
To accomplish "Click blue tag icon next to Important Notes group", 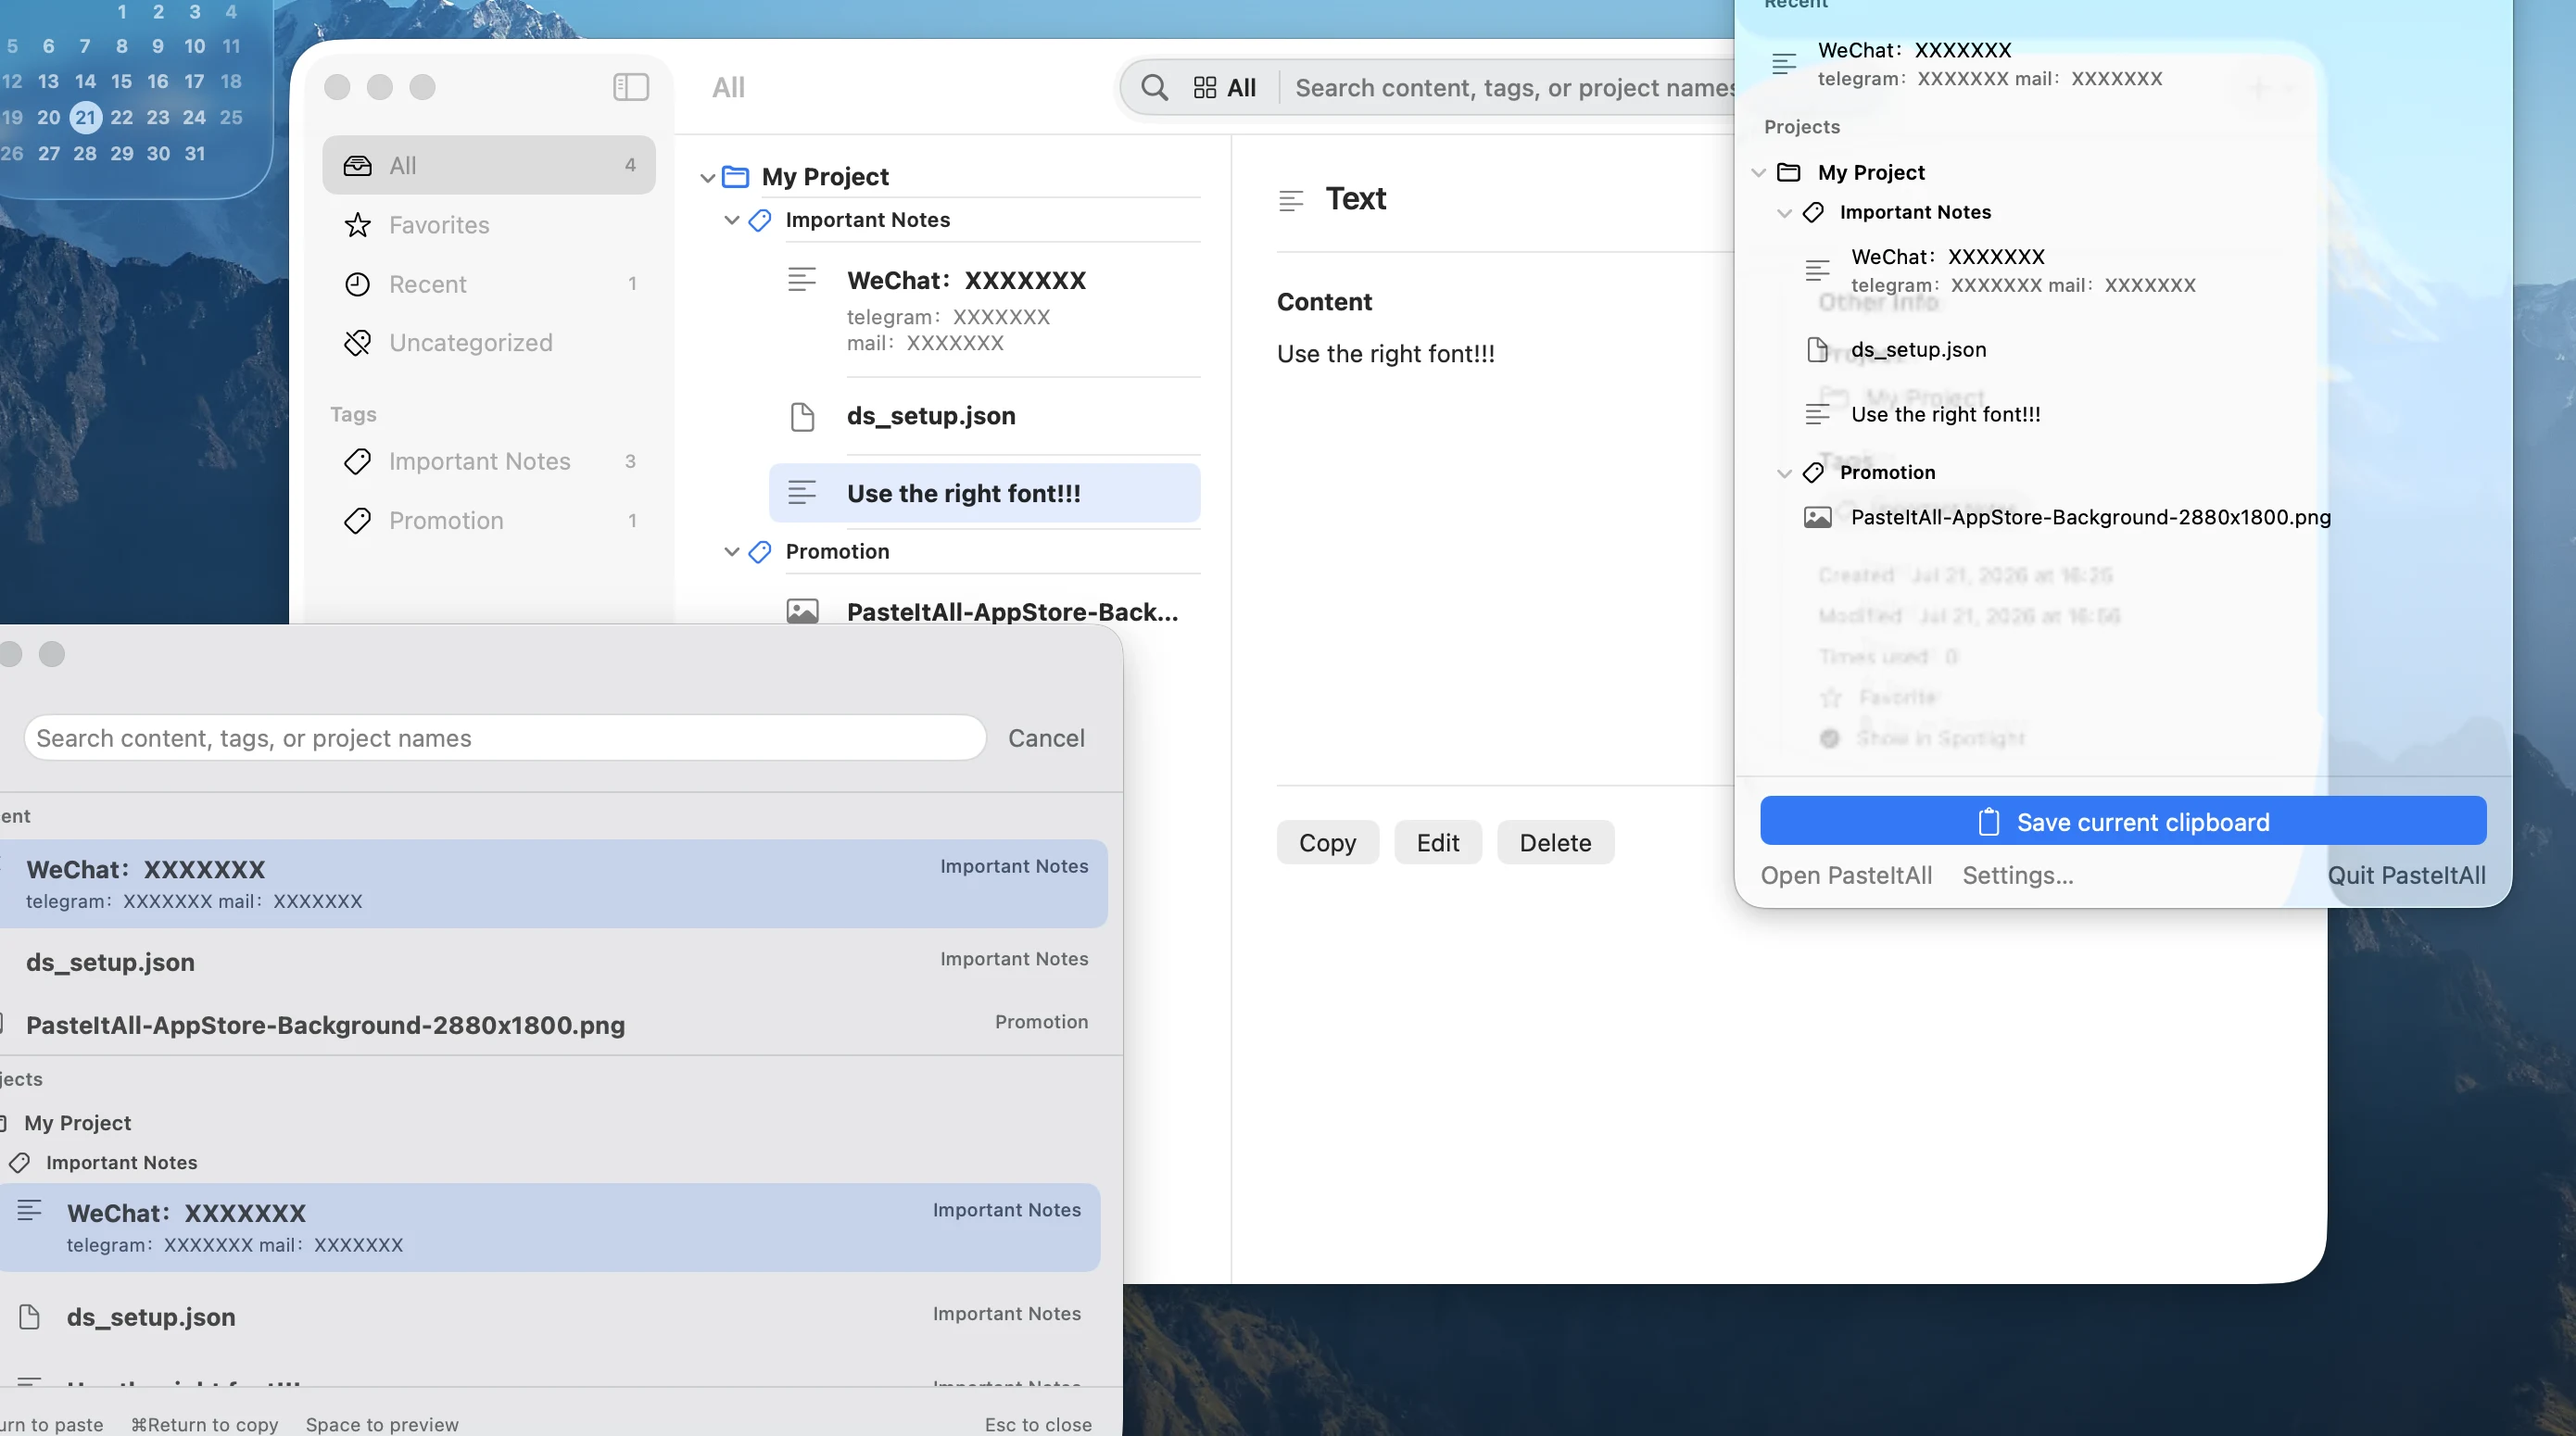I will pos(760,220).
